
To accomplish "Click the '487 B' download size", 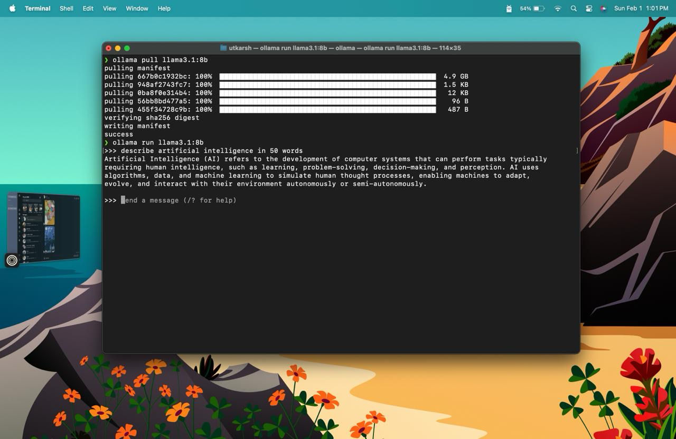I will click(x=458, y=110).
